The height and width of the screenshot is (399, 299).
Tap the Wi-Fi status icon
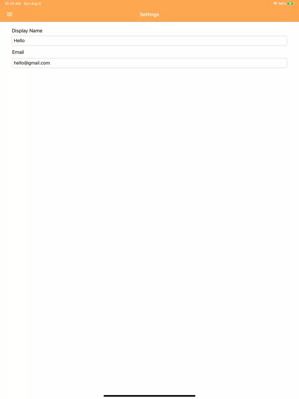coord(275,4)
